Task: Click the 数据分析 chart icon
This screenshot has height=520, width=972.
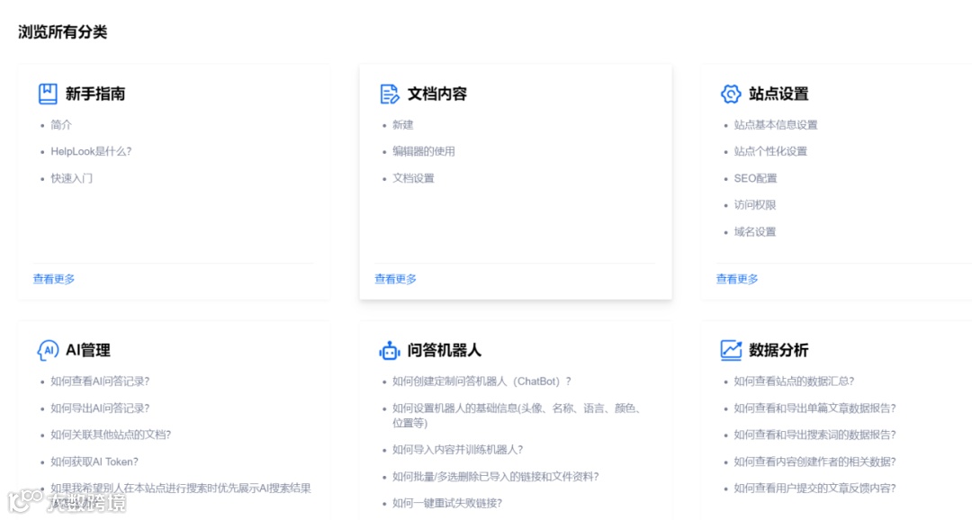Action: click(x=731, y=350)
